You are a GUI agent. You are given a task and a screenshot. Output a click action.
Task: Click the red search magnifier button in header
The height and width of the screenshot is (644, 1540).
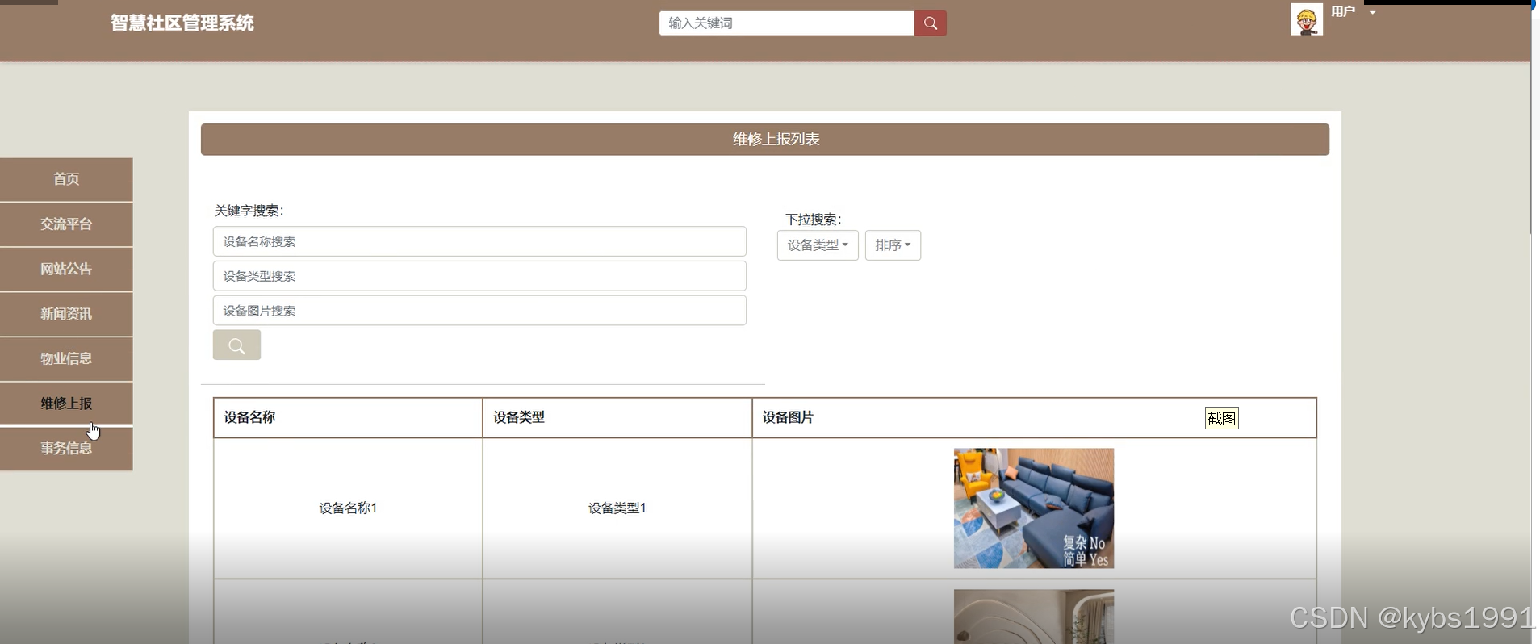tap(930, 23)
